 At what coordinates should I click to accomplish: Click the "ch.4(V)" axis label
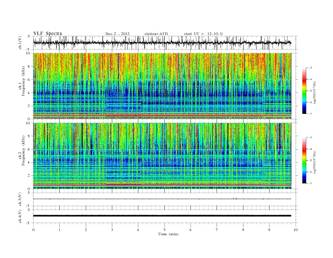click(20, 216)
